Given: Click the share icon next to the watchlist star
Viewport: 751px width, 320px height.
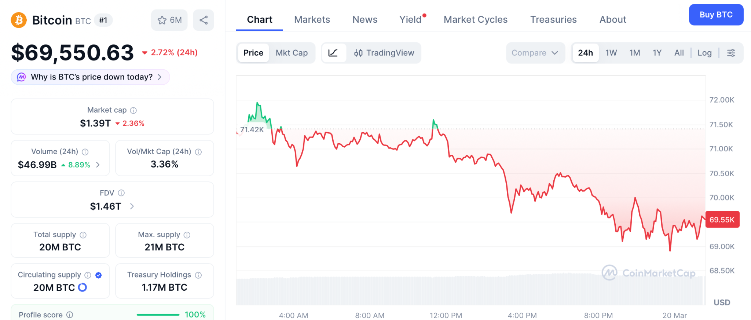Looking at the screenshot, I should [204, 20].
